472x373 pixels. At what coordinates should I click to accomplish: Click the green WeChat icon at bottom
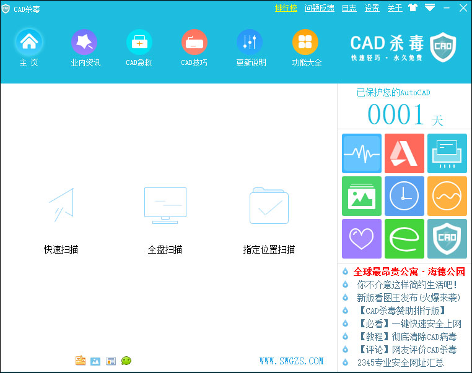(126, 361)
